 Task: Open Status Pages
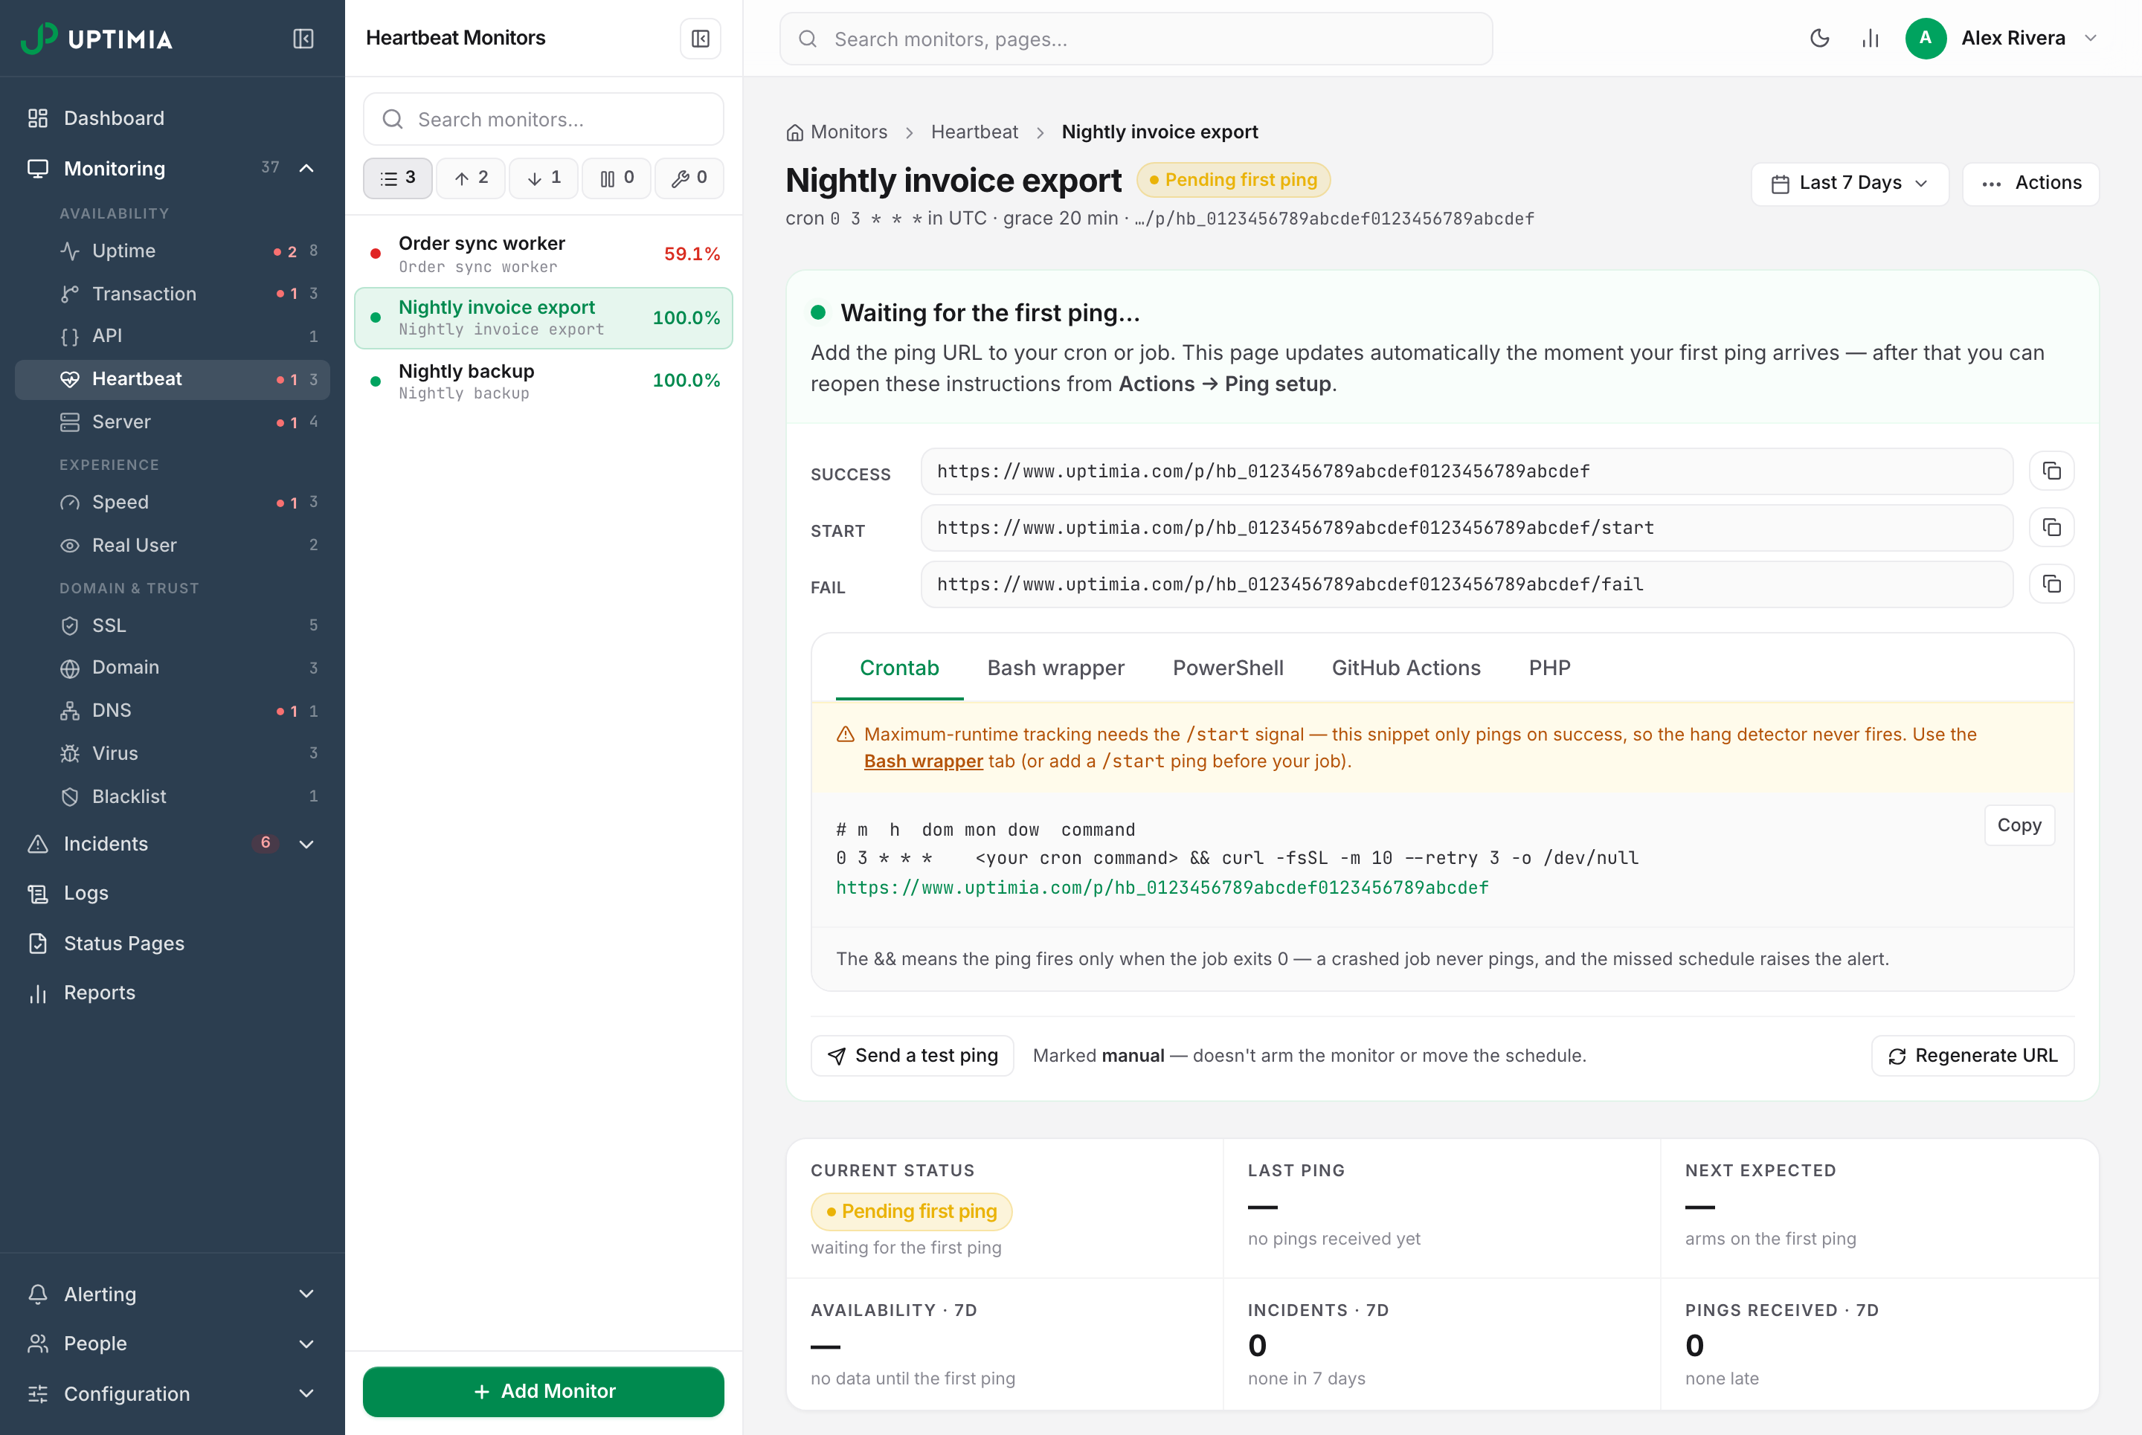coord(172,944)
